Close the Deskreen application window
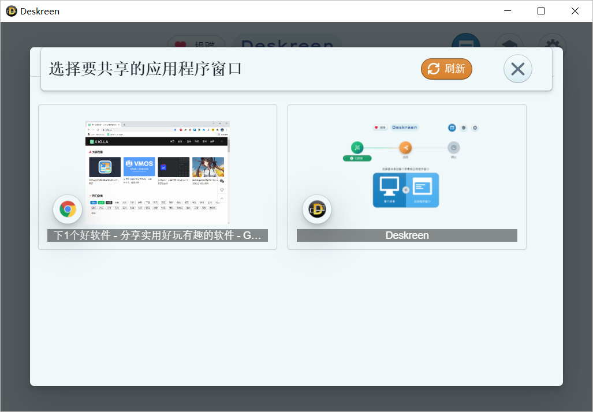593x412 pixels. point(575,11)
